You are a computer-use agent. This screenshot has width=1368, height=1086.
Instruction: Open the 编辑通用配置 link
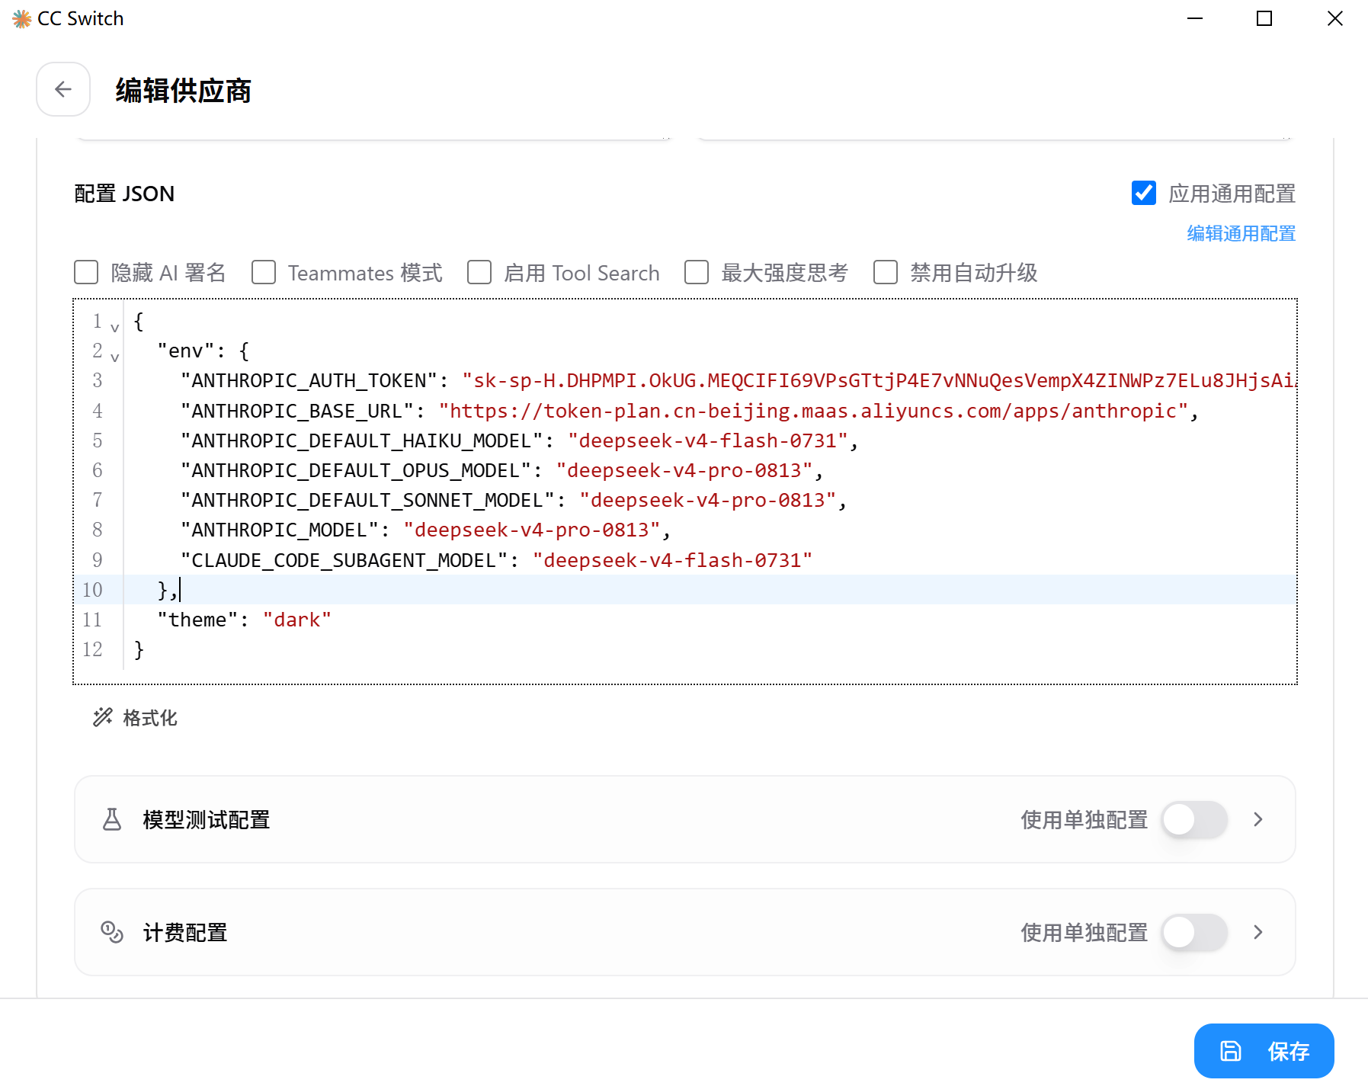point(1241,233)
